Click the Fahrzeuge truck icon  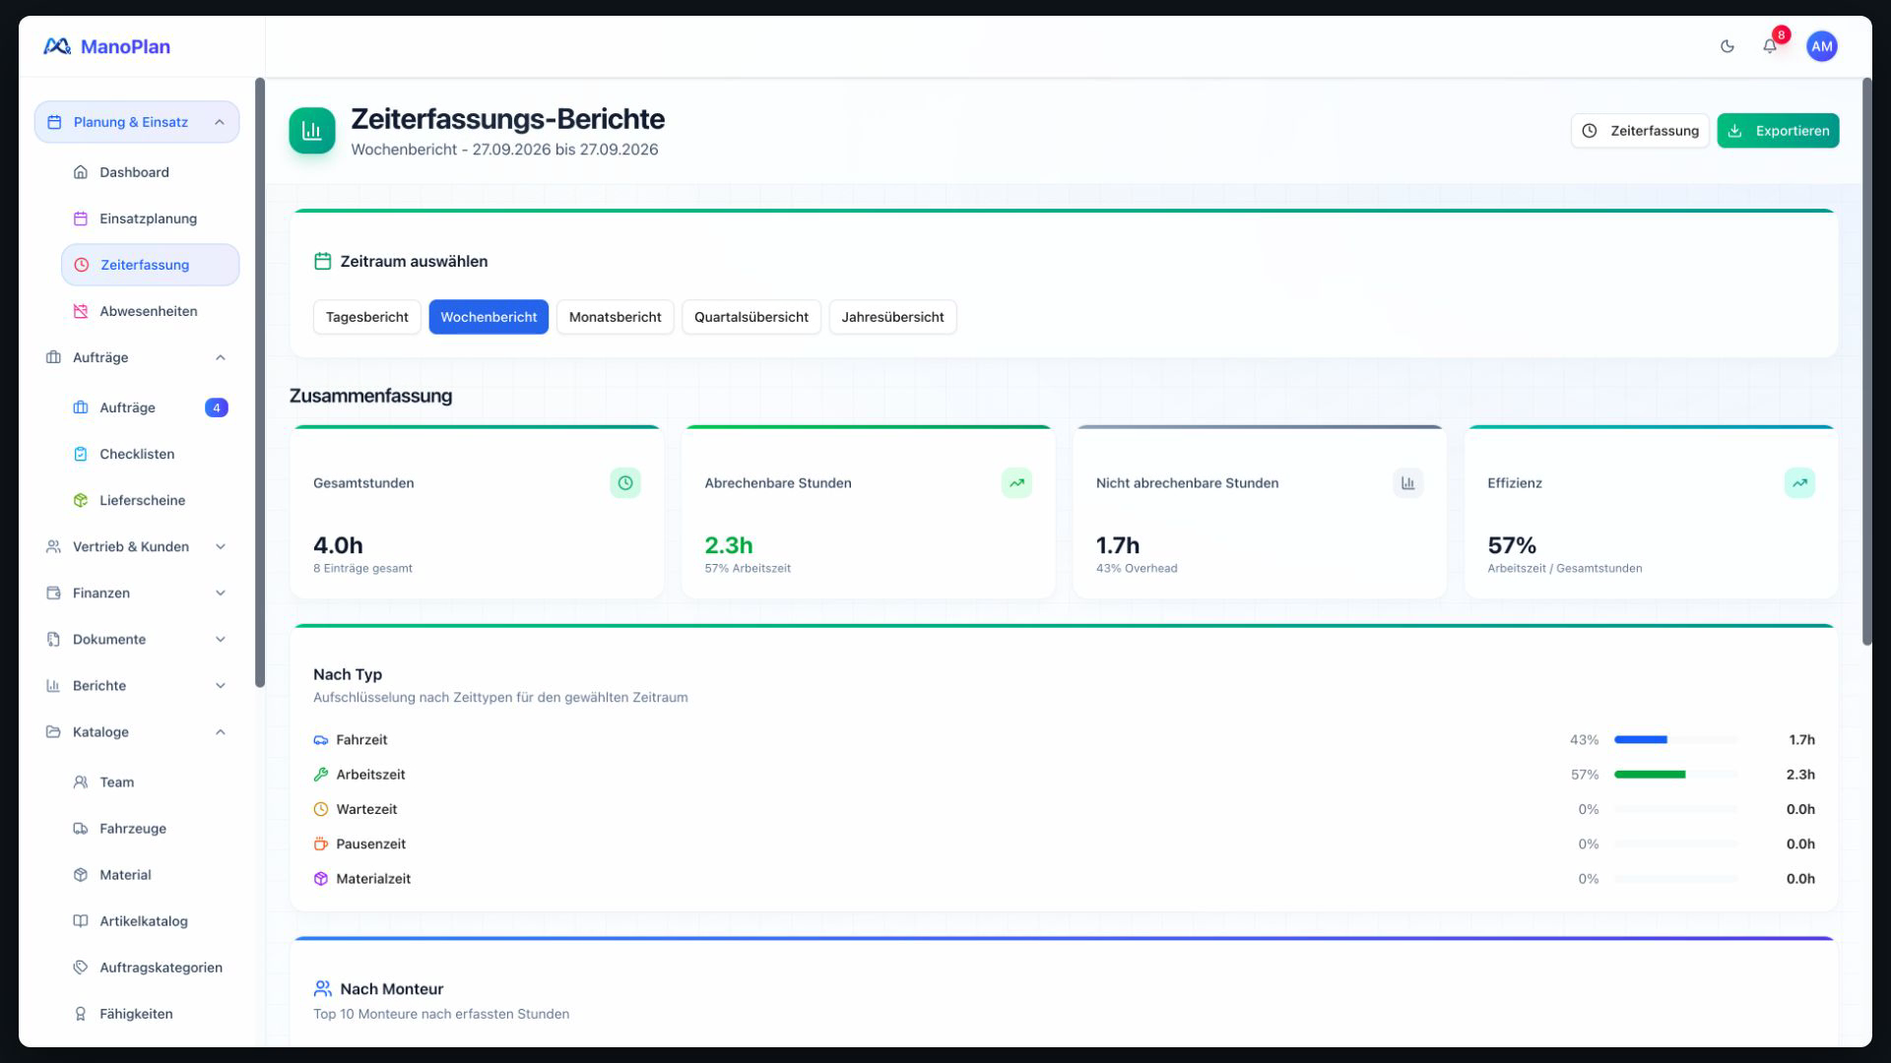pyautogui.click(x=81, y=829)
